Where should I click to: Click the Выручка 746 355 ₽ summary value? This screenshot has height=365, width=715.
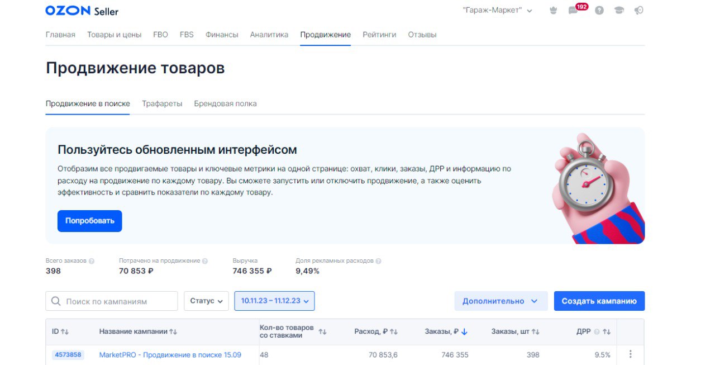252,271
